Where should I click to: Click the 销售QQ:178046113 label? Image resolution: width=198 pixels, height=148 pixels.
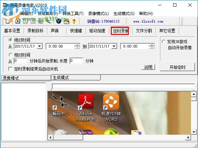tap(103, 21)
